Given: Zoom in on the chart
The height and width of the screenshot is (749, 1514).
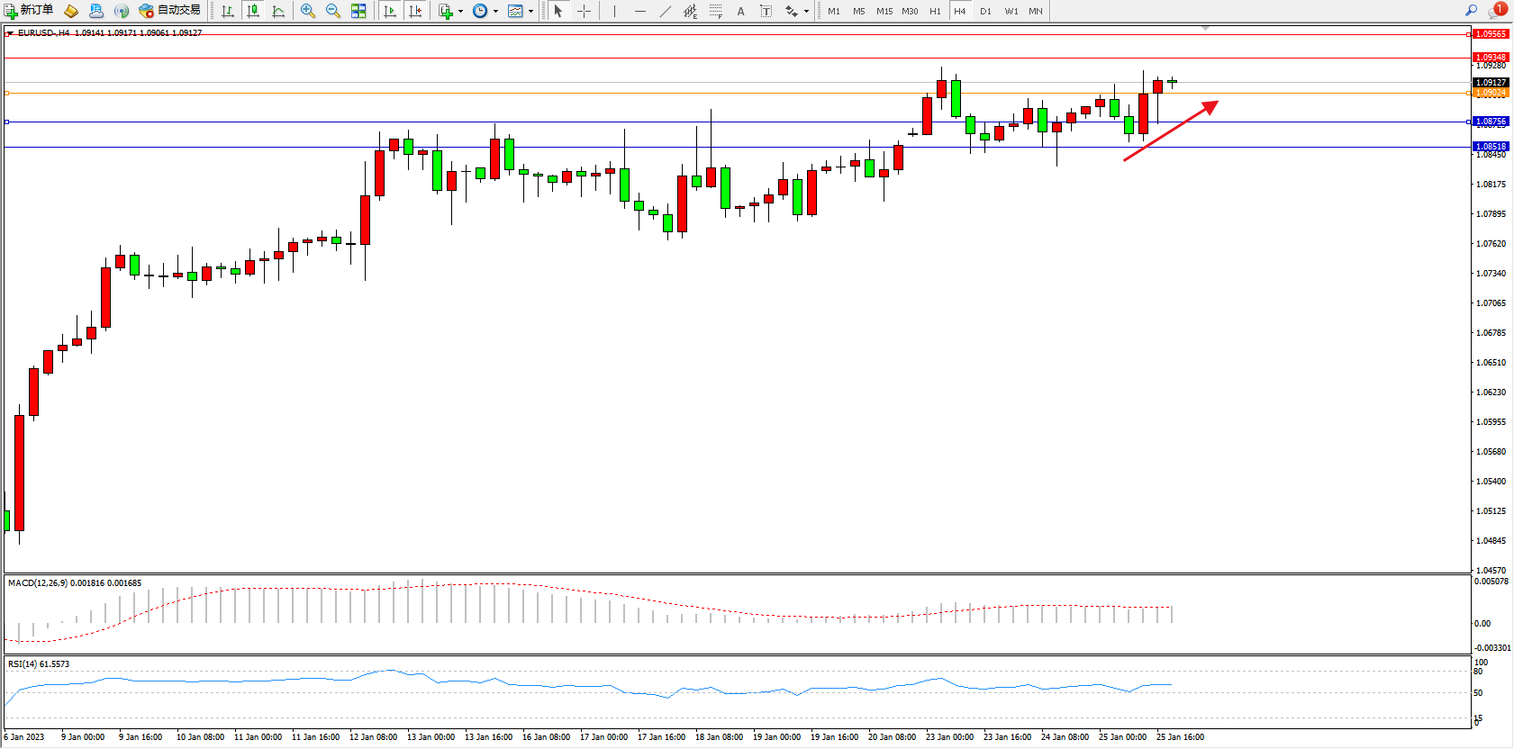Looking at the screenshot, I should pos(308,11).
